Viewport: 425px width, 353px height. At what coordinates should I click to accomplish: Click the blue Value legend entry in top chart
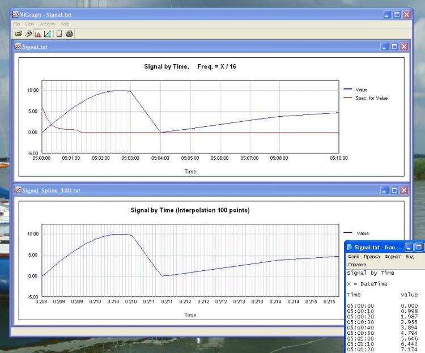pyautogui.click(x=361, y=90)
